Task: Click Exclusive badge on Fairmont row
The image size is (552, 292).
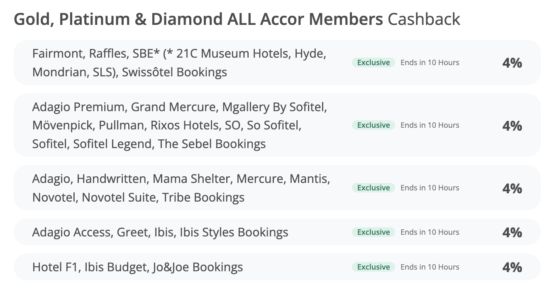Action: [x=374, y=63]
